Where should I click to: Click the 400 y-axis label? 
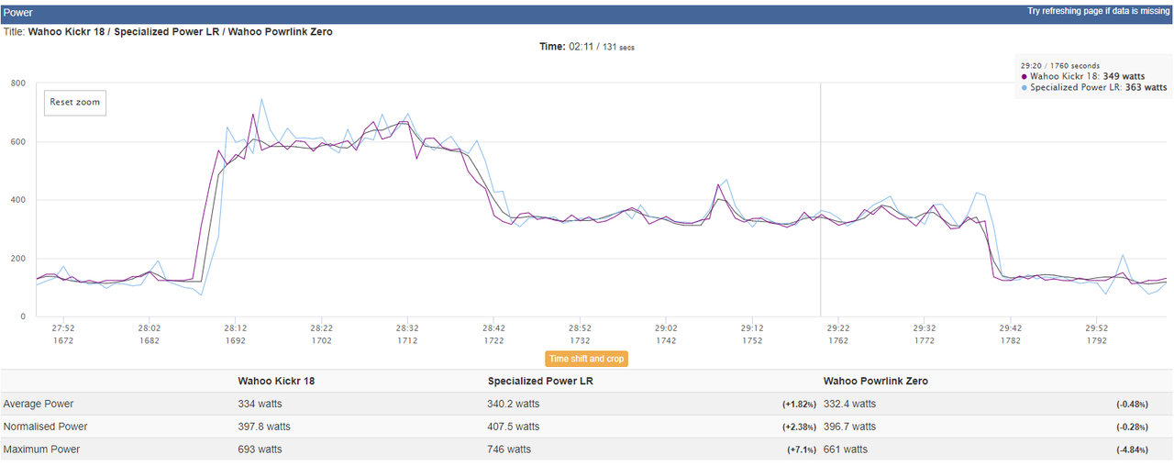coord(18,200)
